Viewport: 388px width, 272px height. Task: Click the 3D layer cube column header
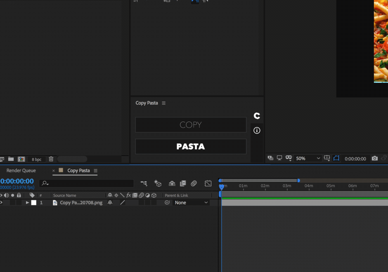154,195
